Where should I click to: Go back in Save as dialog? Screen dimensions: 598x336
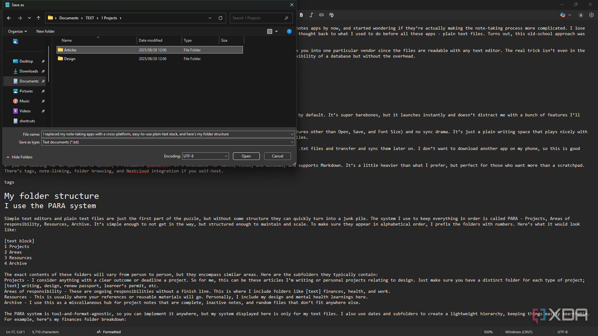[x=9, y=18]
